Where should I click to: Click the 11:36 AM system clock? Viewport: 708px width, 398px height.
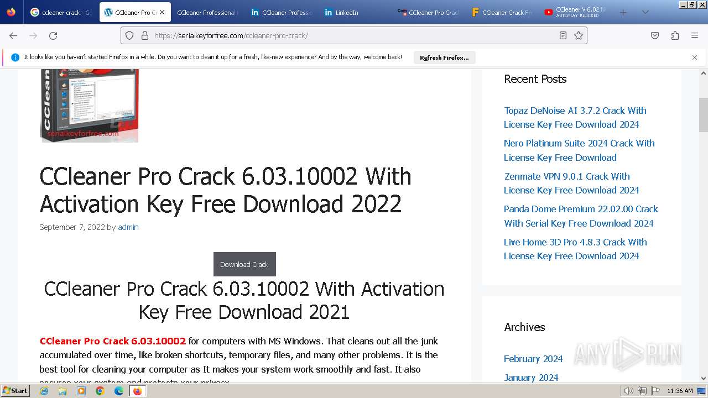680,391
